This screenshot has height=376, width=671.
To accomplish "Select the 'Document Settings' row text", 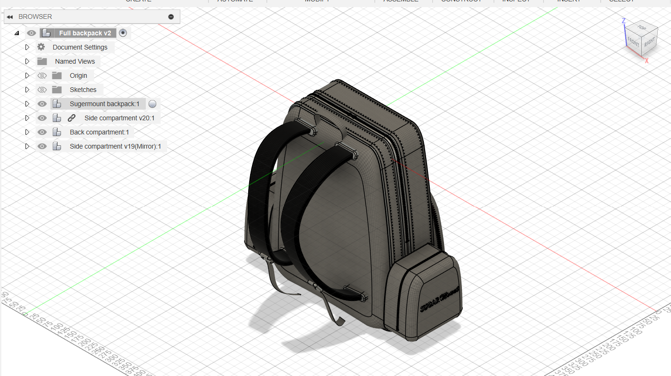I will click(80, 47).
